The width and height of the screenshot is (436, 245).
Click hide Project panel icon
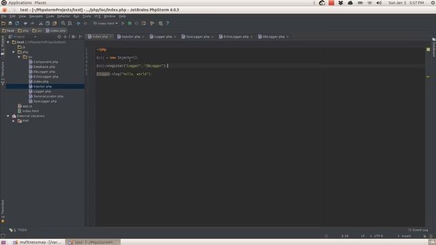pos(80,37)
